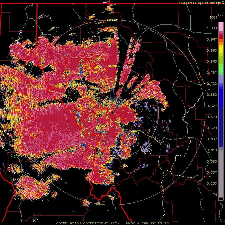Click the 0.947 scale label
The image size is (225, 225).
[212, 39]
